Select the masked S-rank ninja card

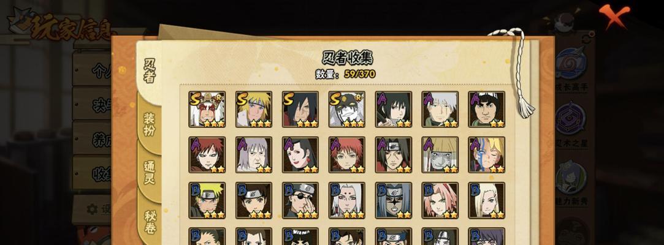(x=347, y=109)
